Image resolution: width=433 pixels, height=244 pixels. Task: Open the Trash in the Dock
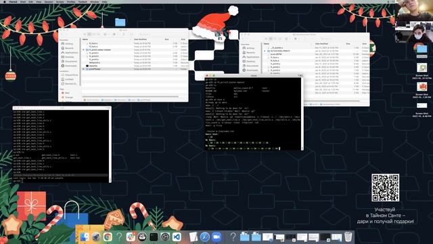click(348, 237)
